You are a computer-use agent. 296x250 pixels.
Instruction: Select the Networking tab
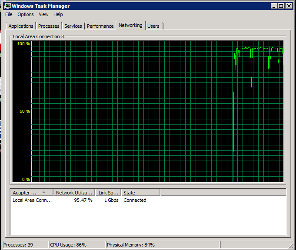coord(130,25)
